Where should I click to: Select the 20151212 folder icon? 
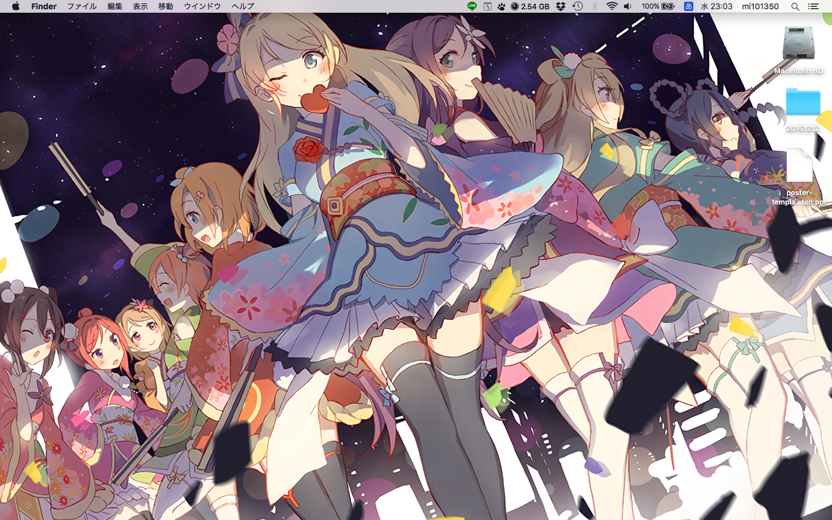click(x=803, y=102)
